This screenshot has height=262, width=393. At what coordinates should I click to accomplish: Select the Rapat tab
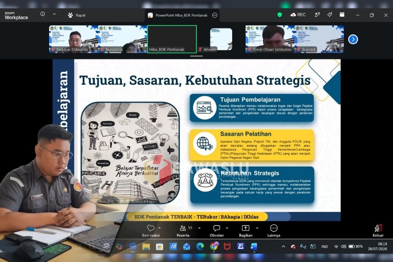(77, 15)
